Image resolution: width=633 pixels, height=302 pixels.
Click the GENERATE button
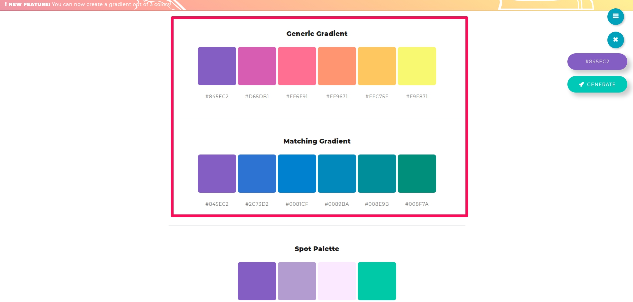point(597,85)
